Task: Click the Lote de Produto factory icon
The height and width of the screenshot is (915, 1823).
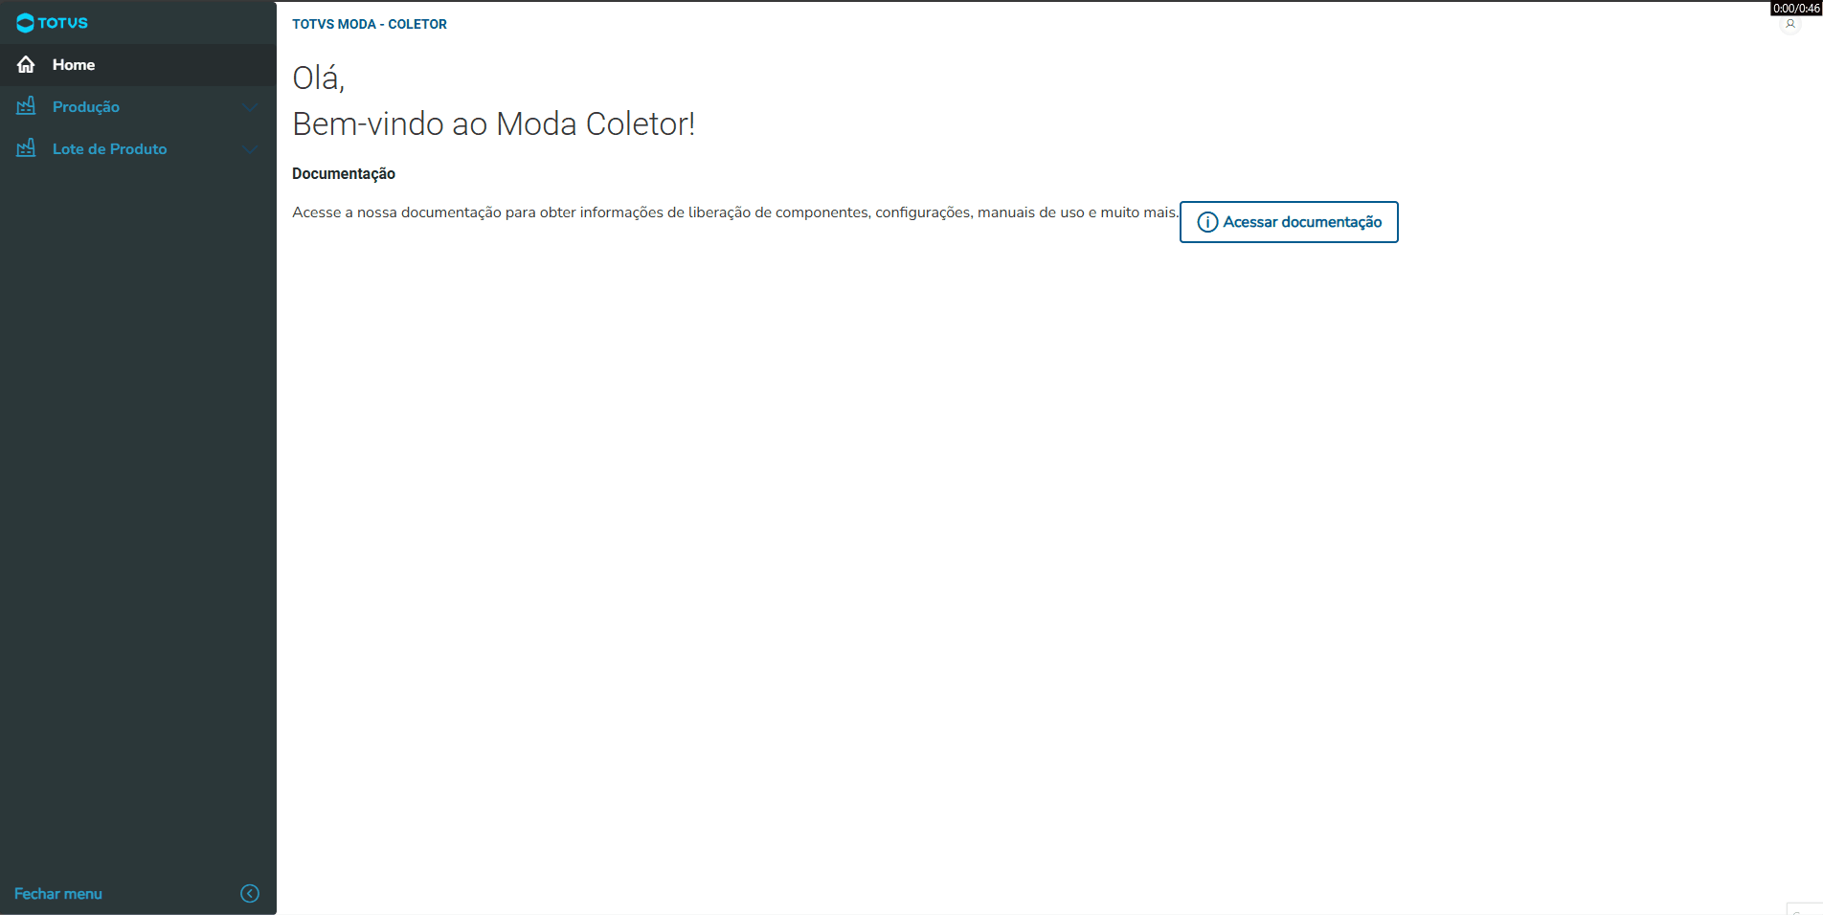Action: point(26,148)
